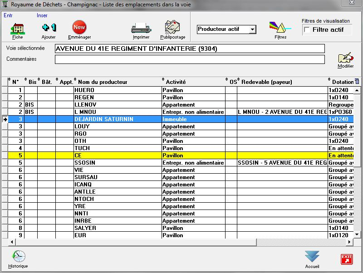Open Historique clock icon

(18, 258)
